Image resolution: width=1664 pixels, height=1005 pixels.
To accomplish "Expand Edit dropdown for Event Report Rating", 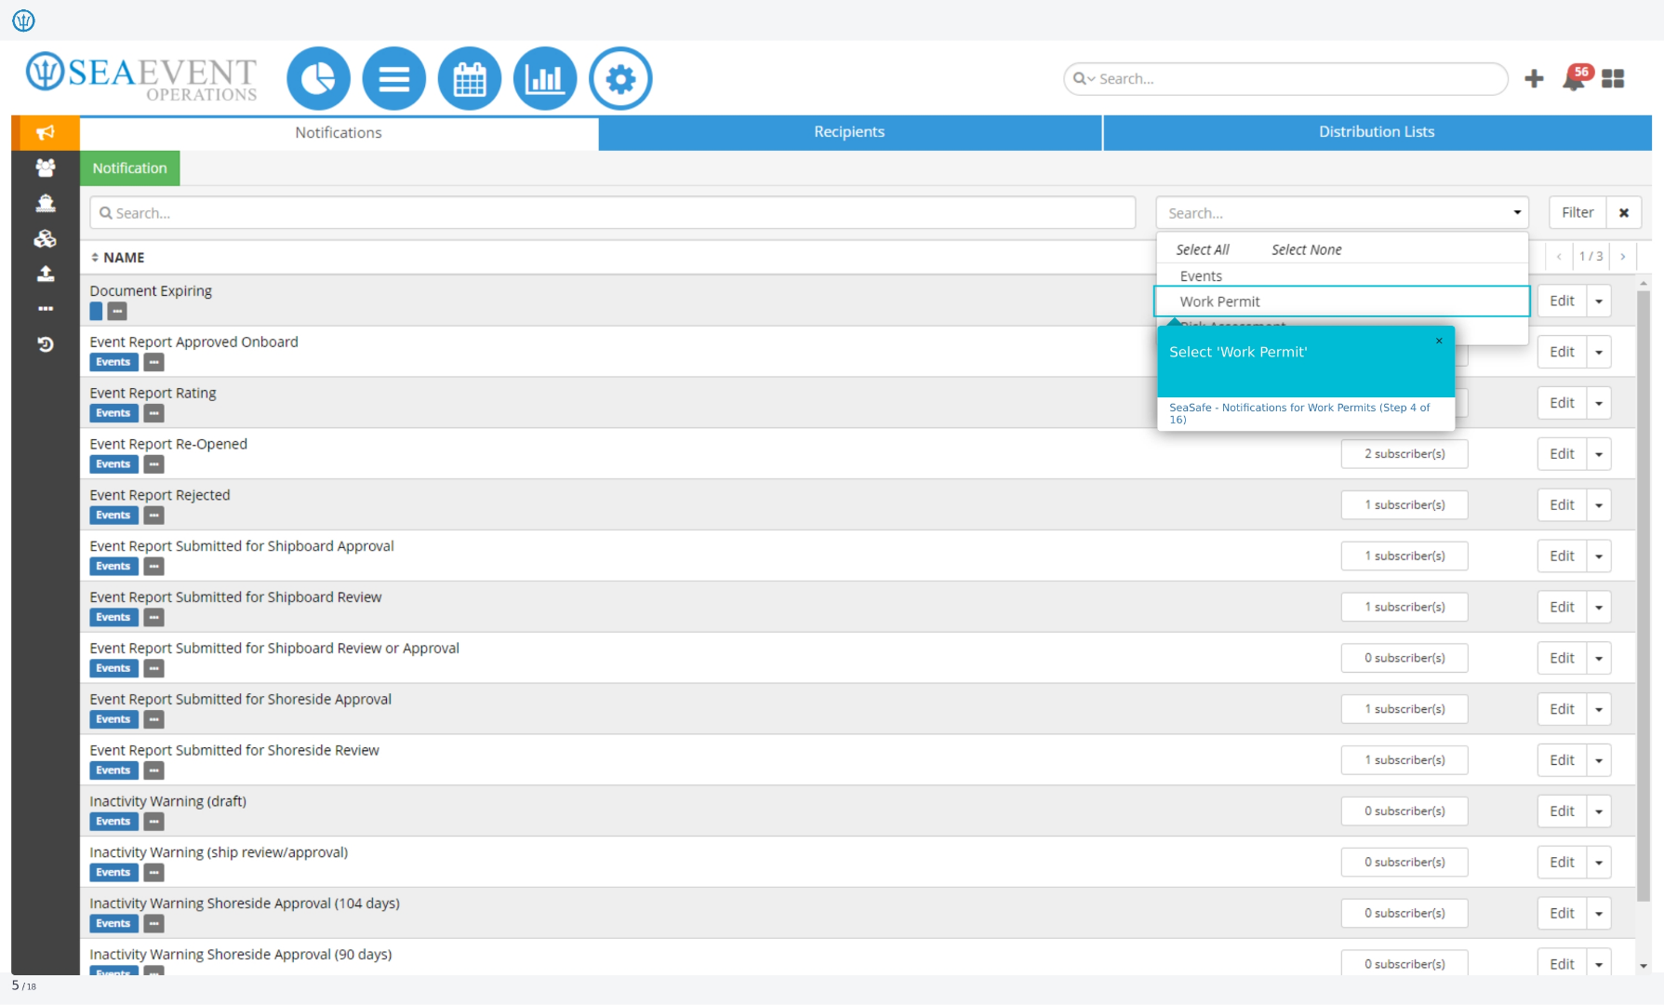I will tap(1599, 403).
